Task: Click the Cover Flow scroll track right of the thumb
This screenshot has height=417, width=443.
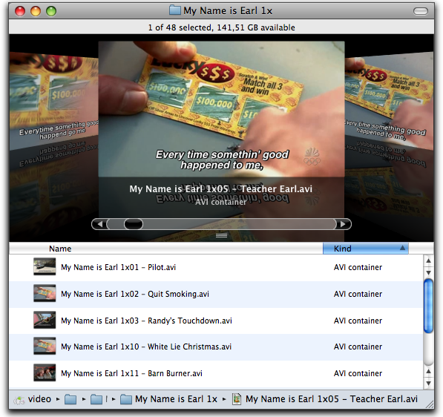Action: pos(239,224)
